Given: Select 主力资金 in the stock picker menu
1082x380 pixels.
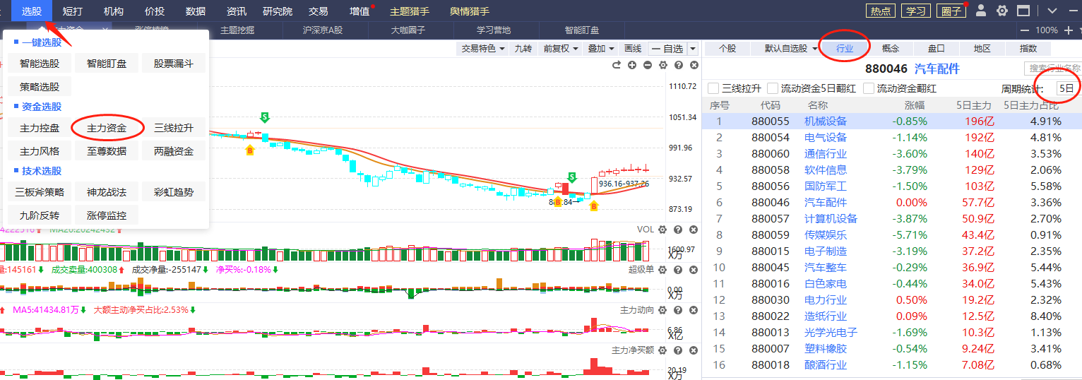Looking at the screenshot, I should (107, 129).
